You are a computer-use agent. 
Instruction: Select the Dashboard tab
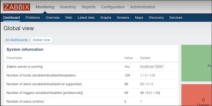12,18
